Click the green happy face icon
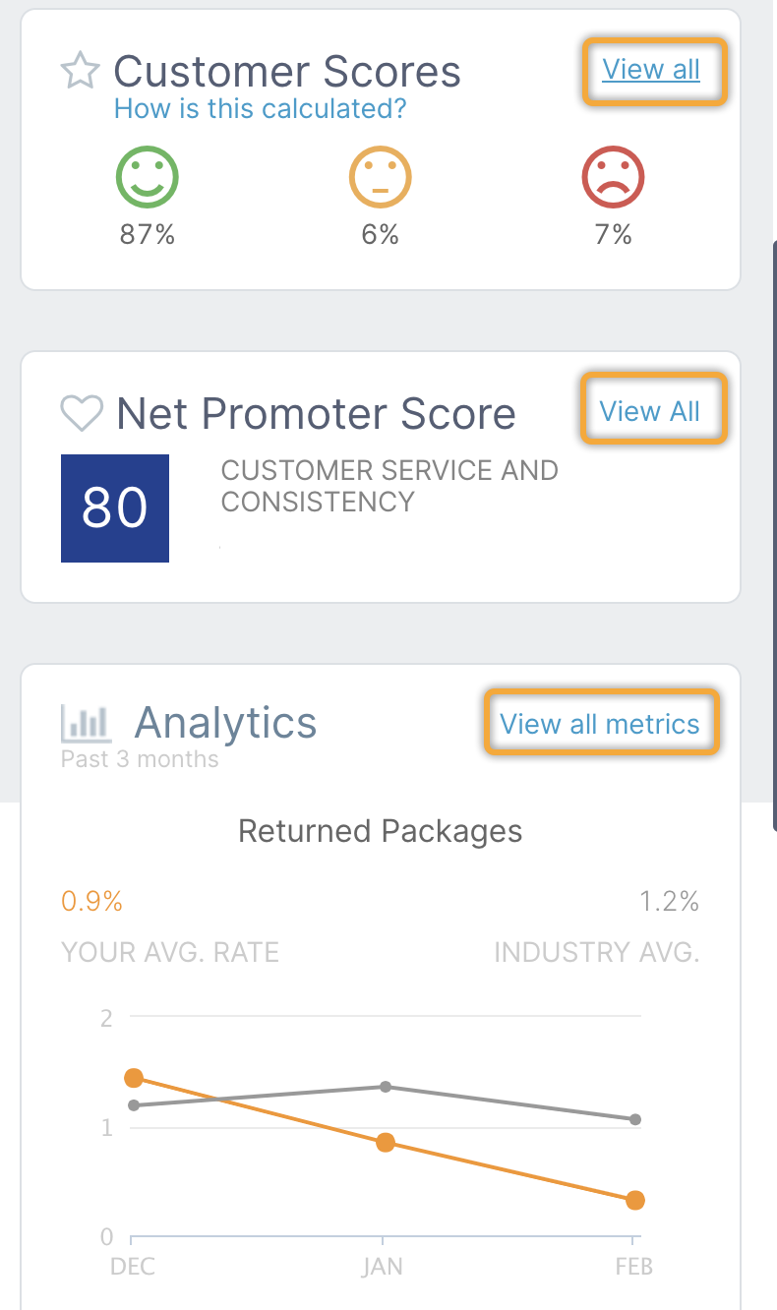This screenshot has width=777, height=1310. click(148, 179)
